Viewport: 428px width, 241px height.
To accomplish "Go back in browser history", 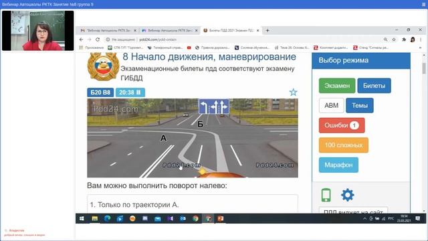I will coord(82,39).
